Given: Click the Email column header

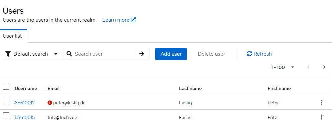Looking at the screenshot, I should pyautogui.click(x=53, y=89).
